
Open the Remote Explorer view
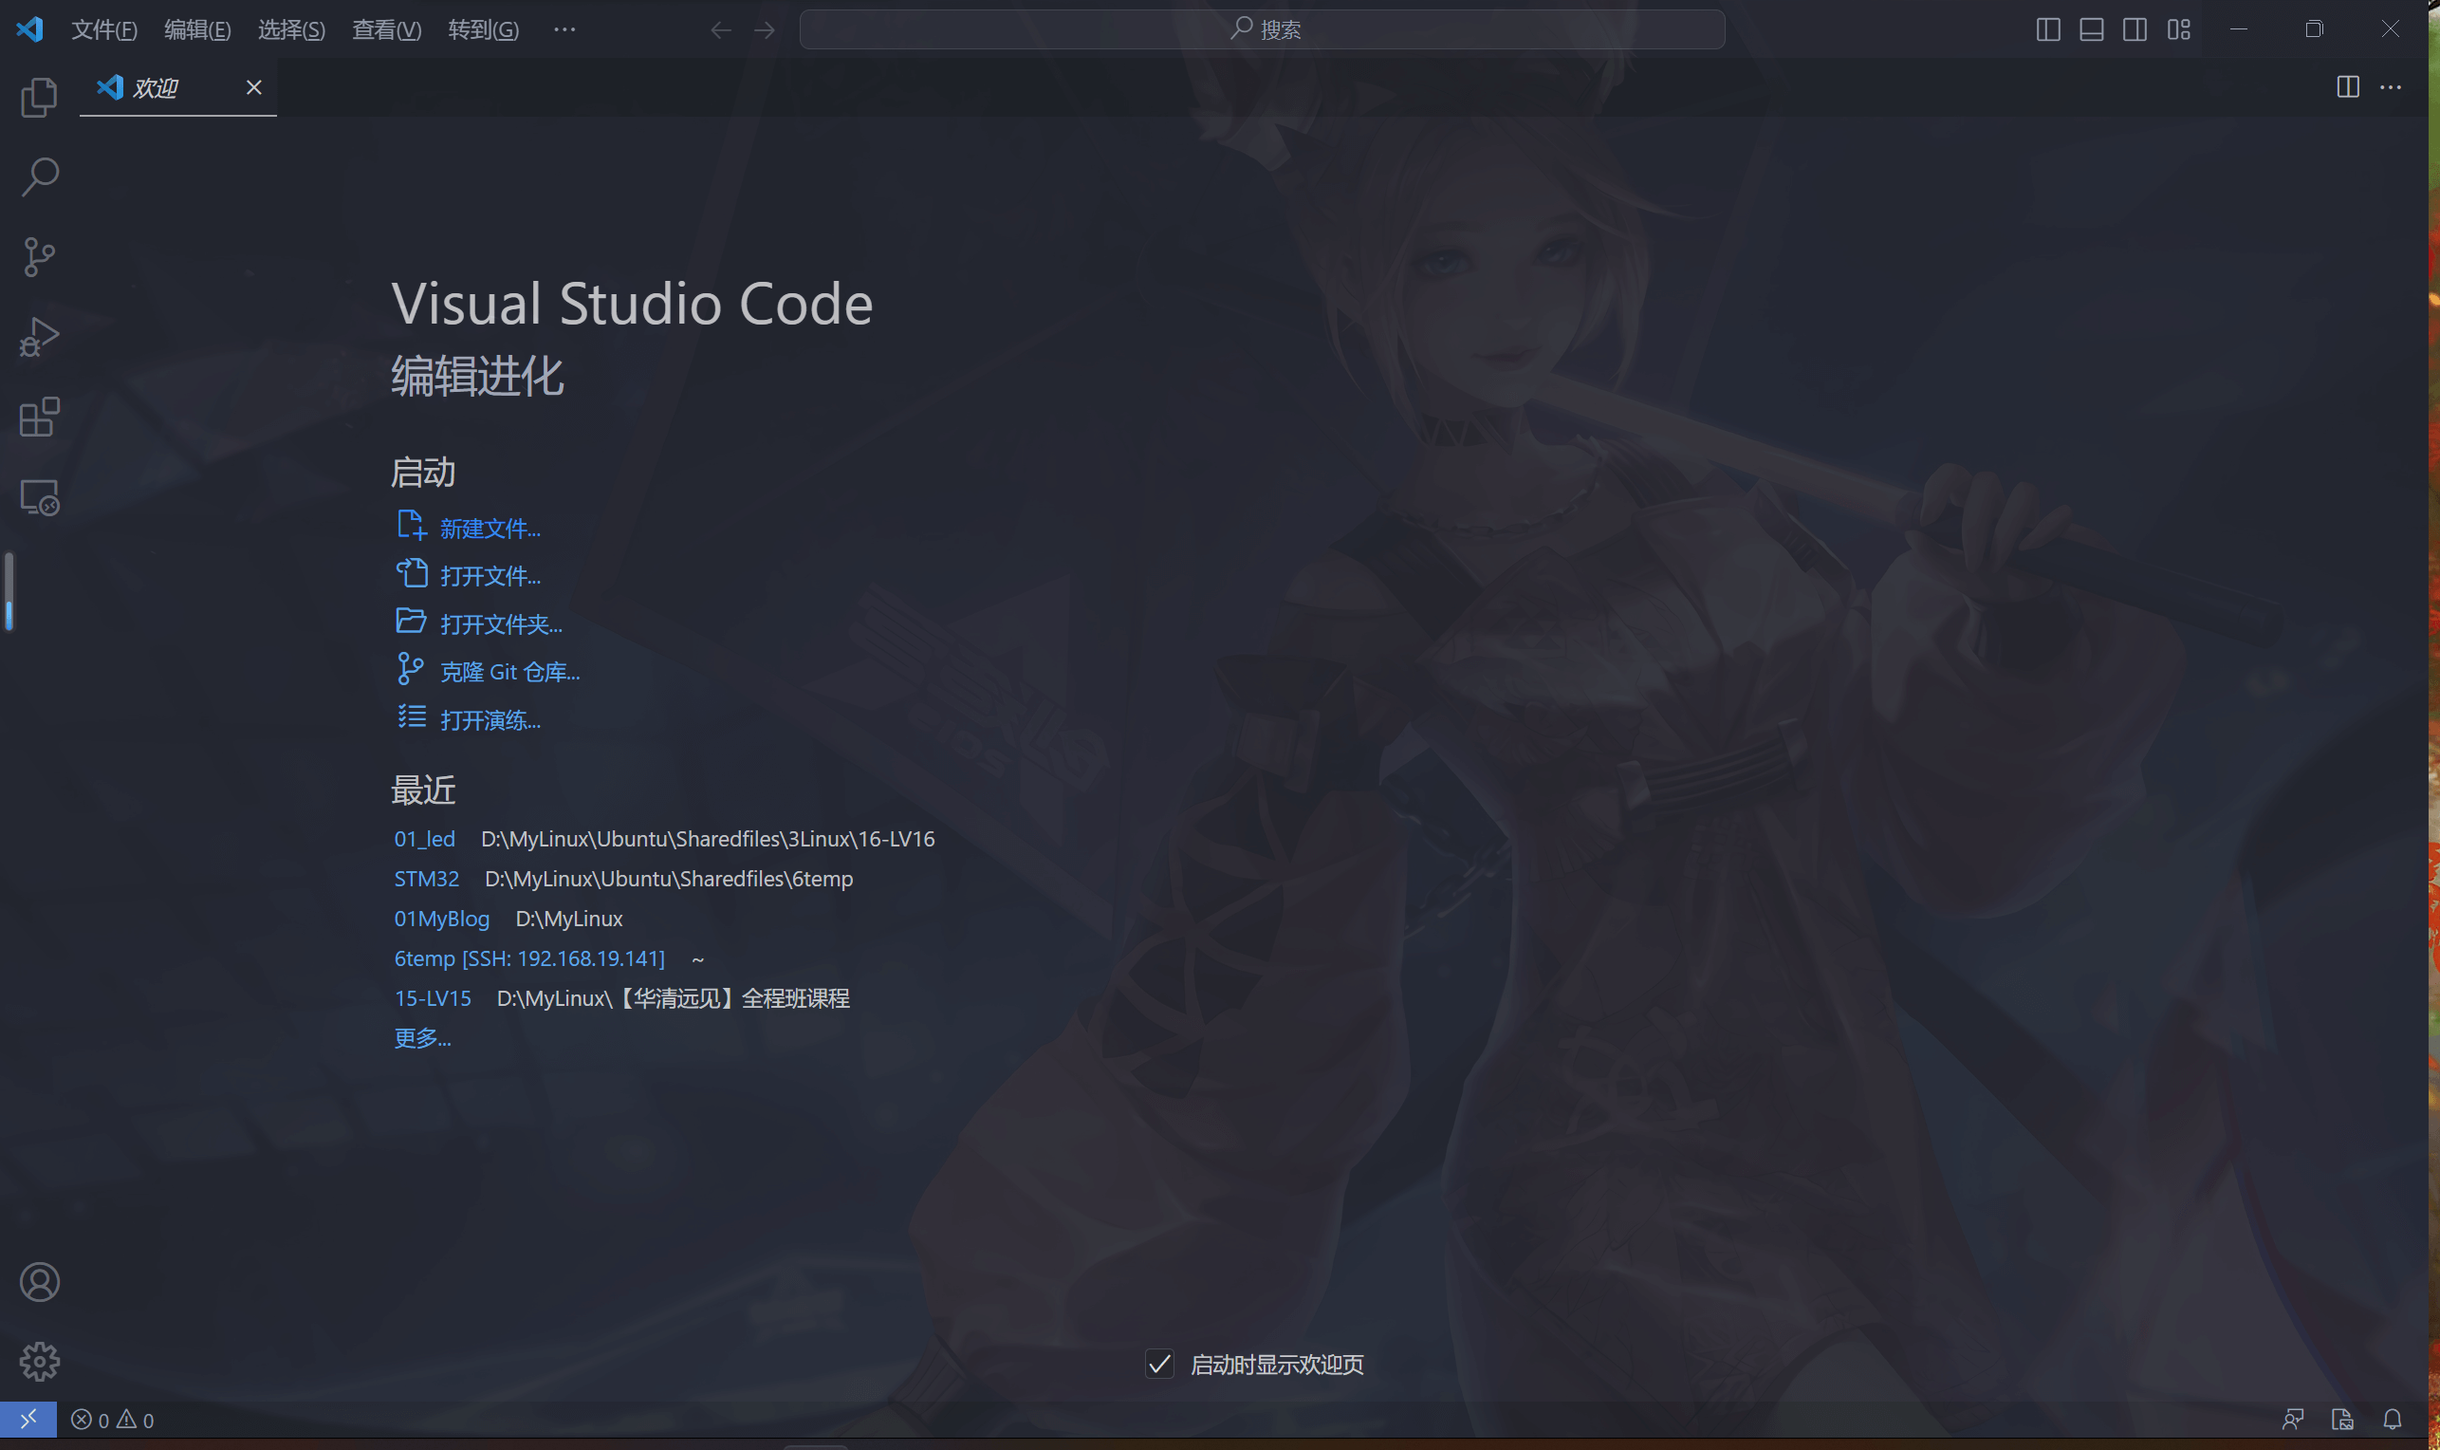tap(39, 497)
